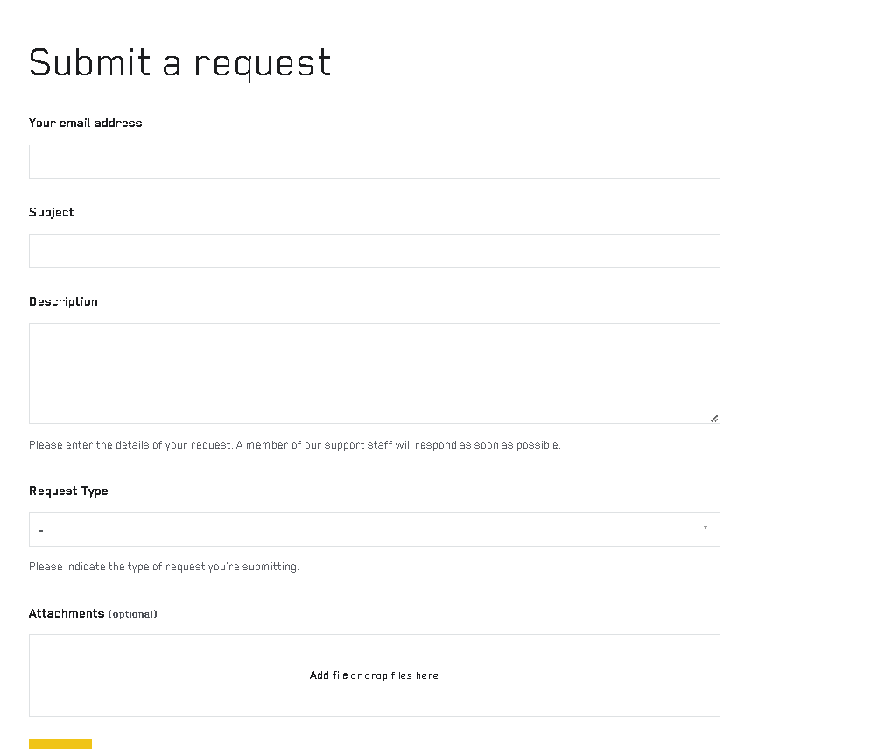
Task: Click the "Submit a request" heading
Action: tap(180, 63)
